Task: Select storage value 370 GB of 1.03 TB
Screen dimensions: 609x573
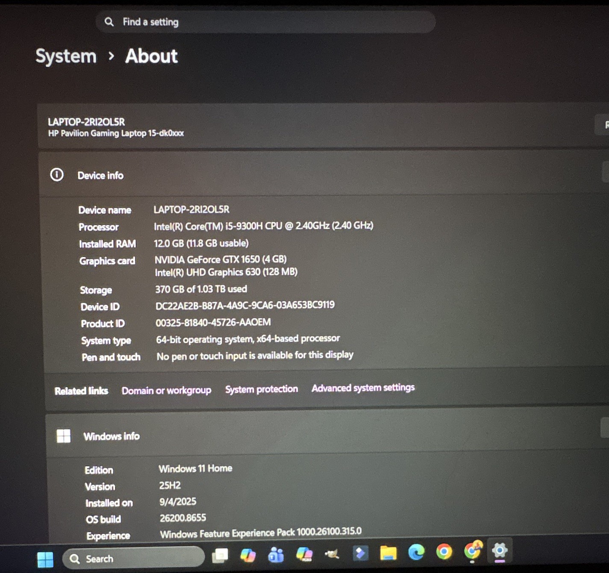Action: click(x=201, y=289)
